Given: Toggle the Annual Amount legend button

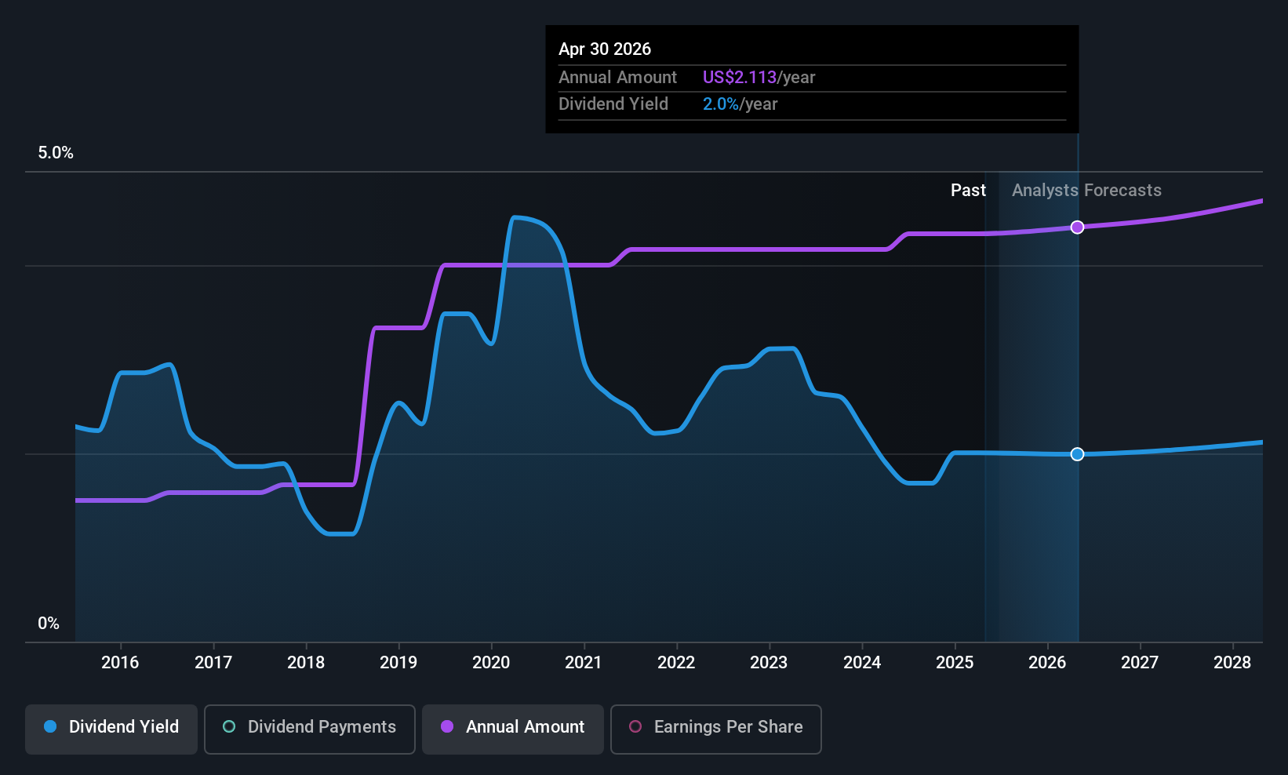Looking at the screenshot, I should (513, 729).
